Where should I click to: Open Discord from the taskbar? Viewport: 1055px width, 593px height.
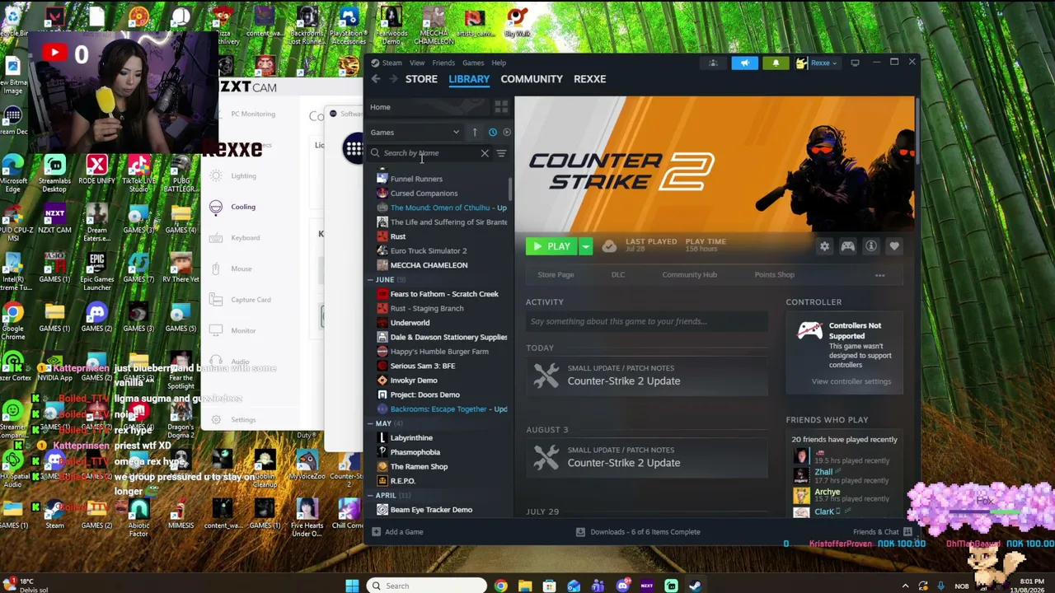click(622, 586)
